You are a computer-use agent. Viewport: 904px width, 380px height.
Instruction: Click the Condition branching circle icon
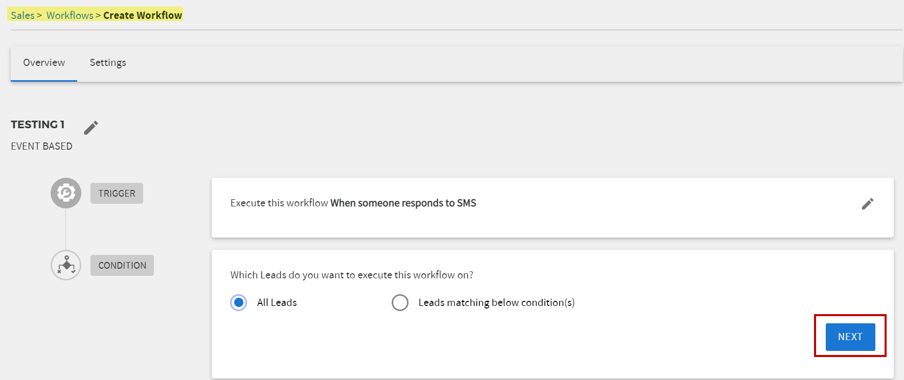(x=66, y=265)
